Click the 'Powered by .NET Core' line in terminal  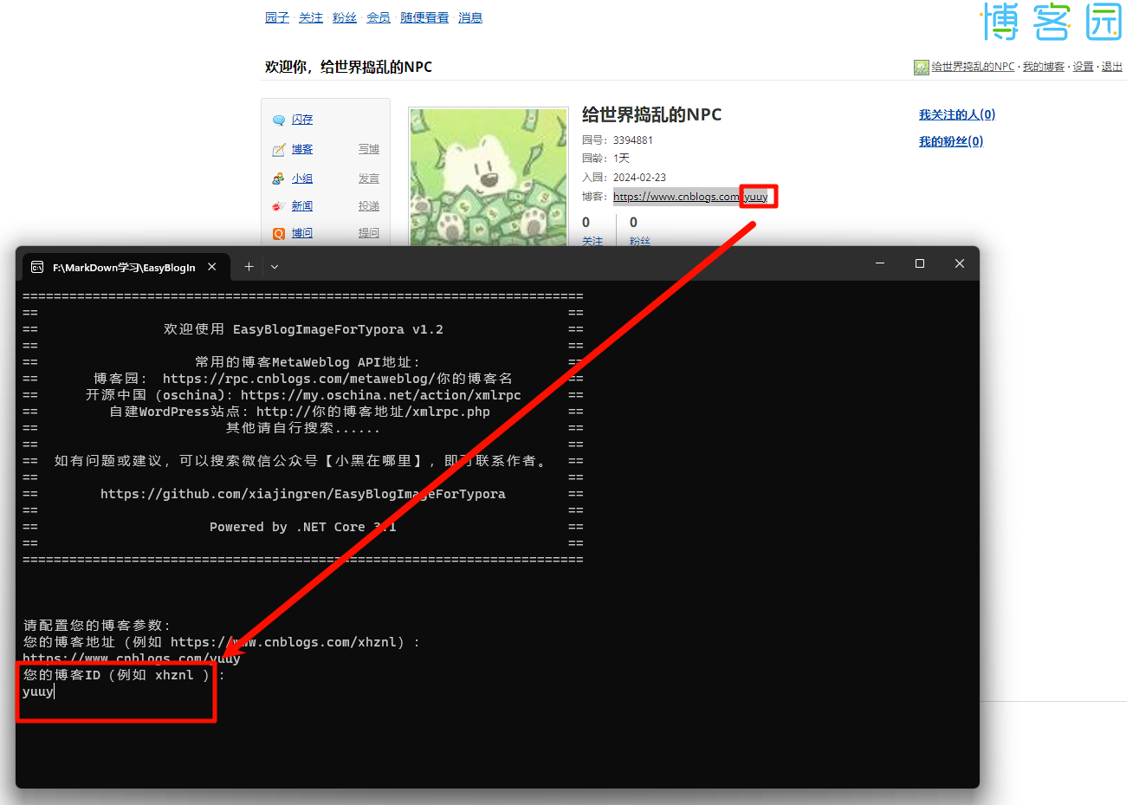click(x=303, y=527)
